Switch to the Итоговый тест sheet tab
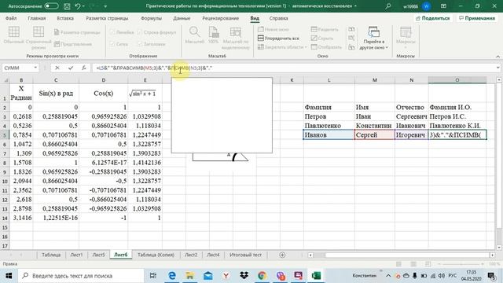The width and height of the screenshot is (503, 283). pyautogui.click(x=245, y=255)
